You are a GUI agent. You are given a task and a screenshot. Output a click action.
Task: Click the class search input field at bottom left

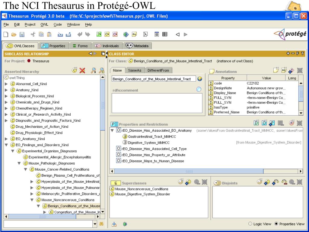(48, 224)
